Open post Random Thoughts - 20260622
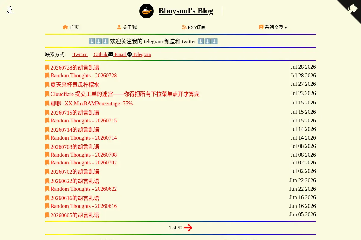Image resolution: width=361 pixels, height=240 pixels. click(84, 189)
